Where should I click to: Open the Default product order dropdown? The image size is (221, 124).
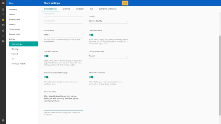(x=108, y=56)
